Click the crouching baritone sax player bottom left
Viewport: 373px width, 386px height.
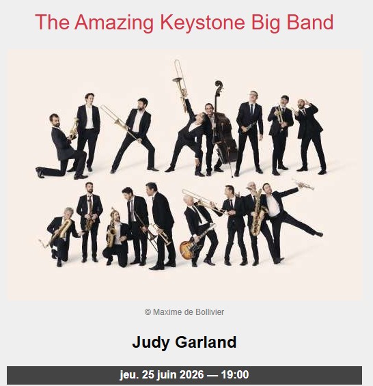(61, 236)
